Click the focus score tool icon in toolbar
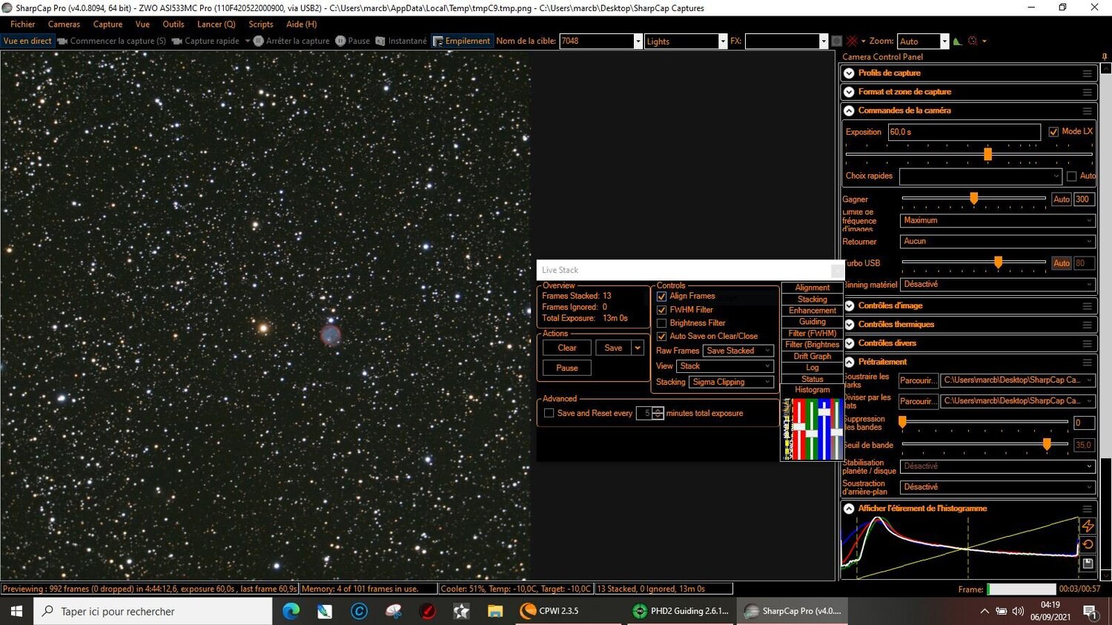Screen dimensions: 1112x625 point(973,41)
